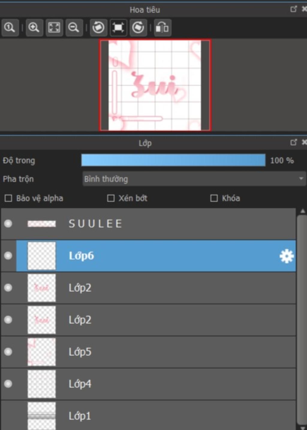Hide the SUULEE layer
Viewport: 307px width, 430px height.
click(8, 224)
